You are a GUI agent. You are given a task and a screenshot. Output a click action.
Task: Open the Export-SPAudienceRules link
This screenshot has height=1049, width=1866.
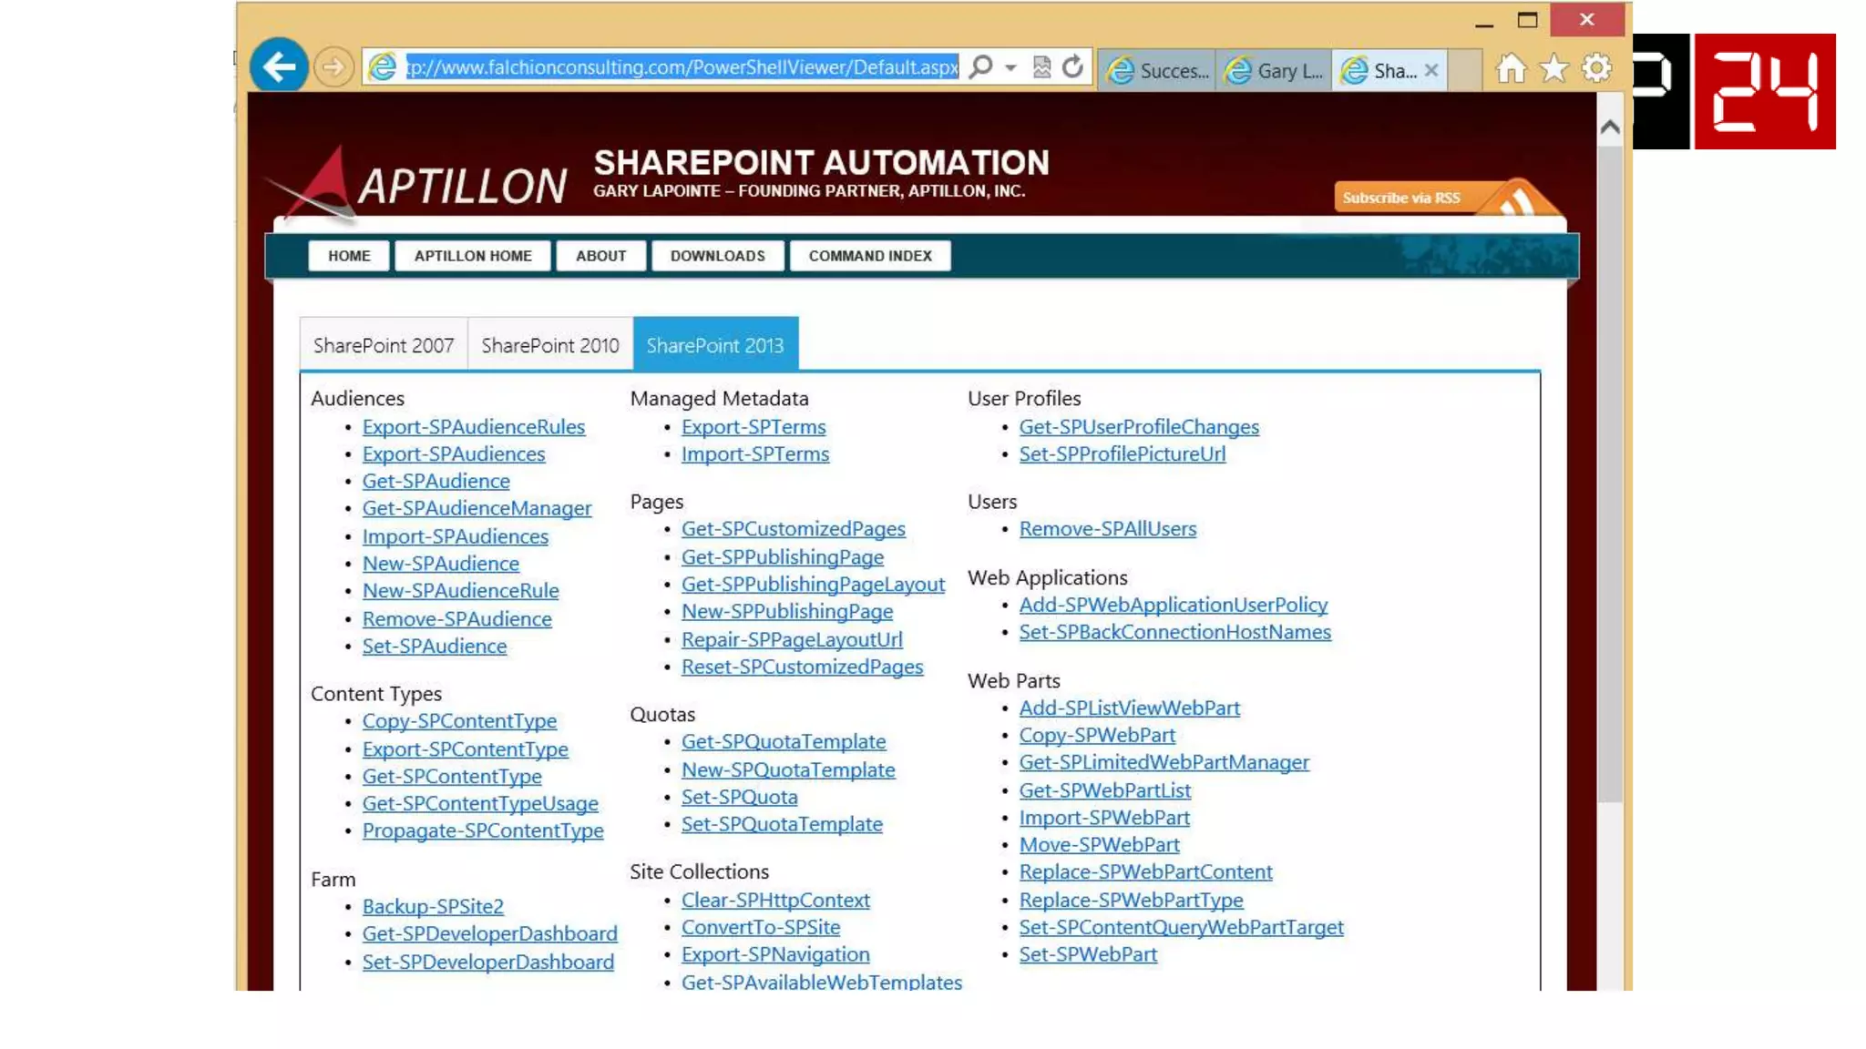(473, 426)
